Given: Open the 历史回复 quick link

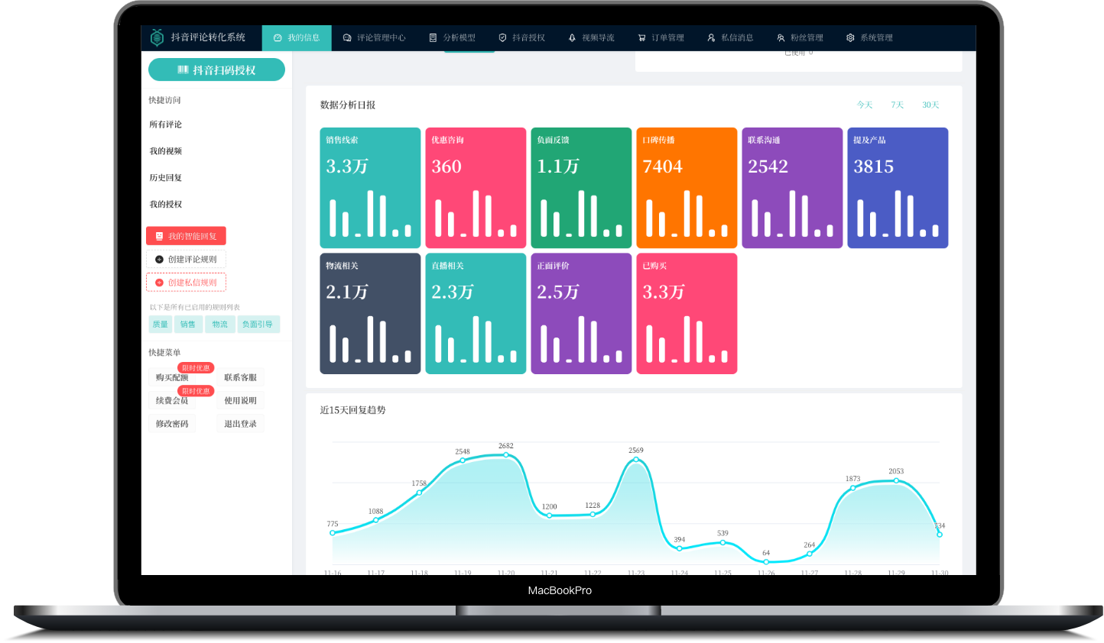Looking at the screenshot, I should 166,178.
